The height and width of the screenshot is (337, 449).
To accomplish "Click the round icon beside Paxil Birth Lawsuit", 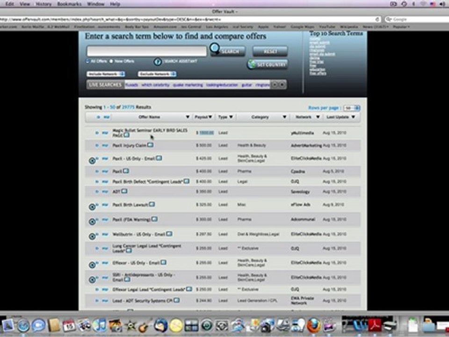I will click(x=92, y=207).
